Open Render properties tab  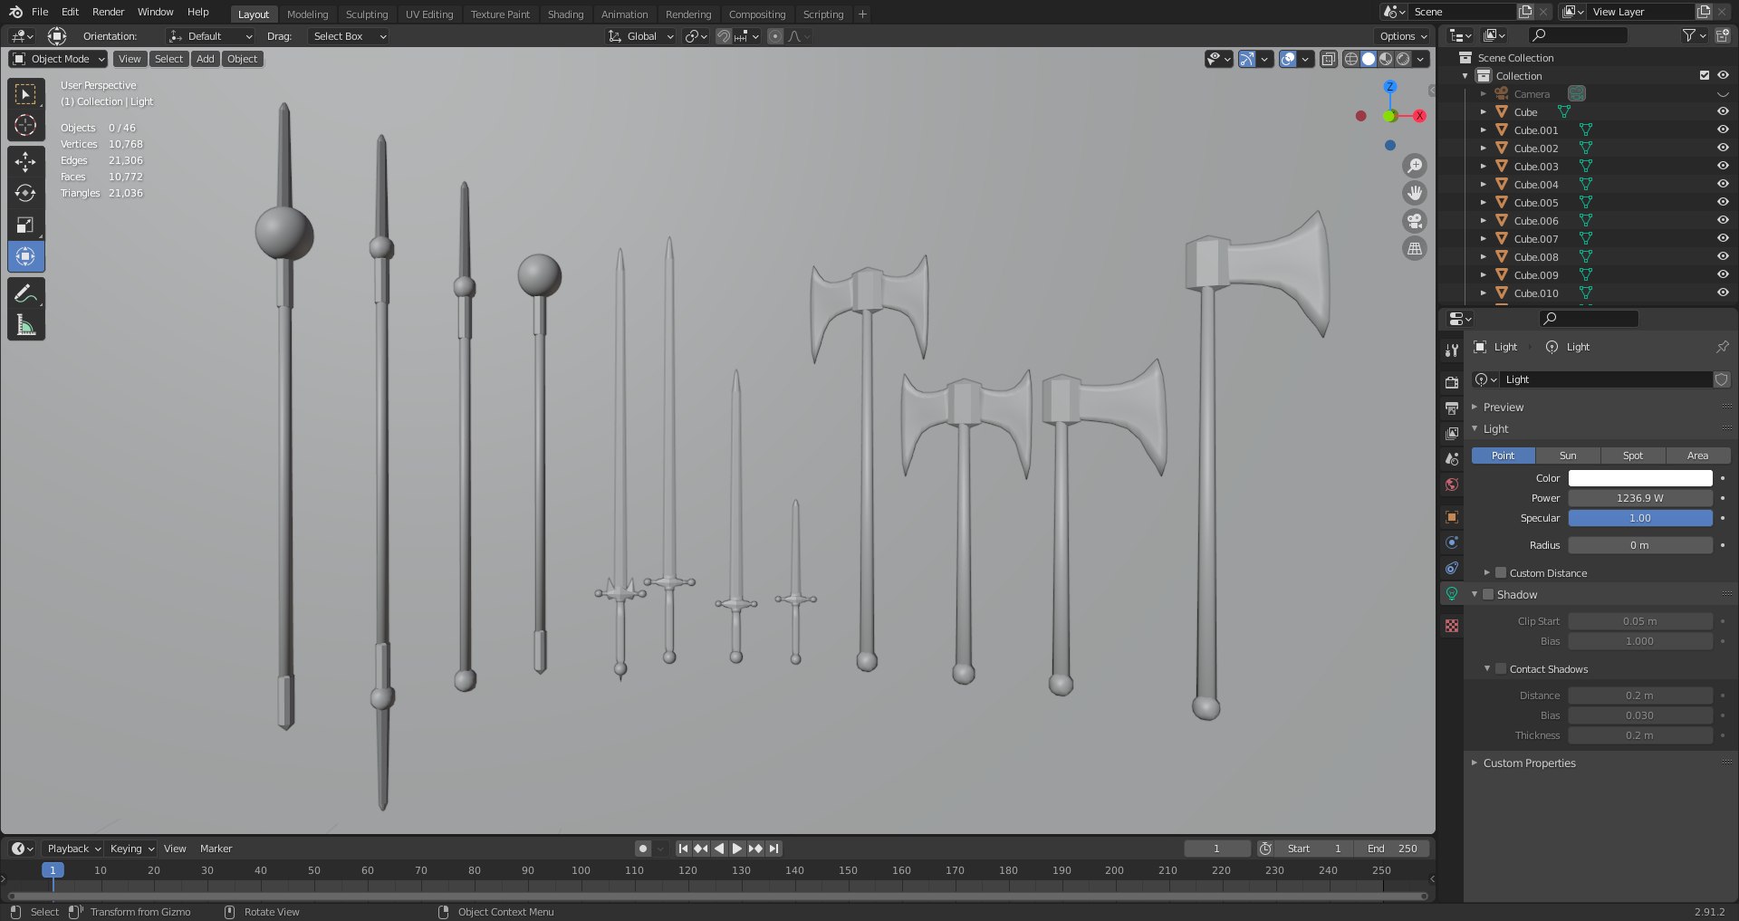pos(1452,382)
